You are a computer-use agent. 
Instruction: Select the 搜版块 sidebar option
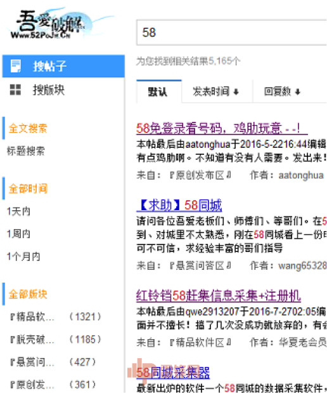coord(63,90)
